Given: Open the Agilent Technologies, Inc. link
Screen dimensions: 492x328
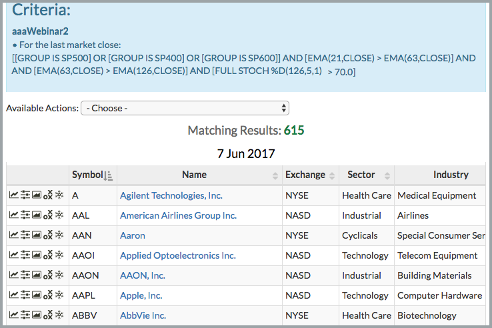Looking at the screenshot, I should 171,195.
